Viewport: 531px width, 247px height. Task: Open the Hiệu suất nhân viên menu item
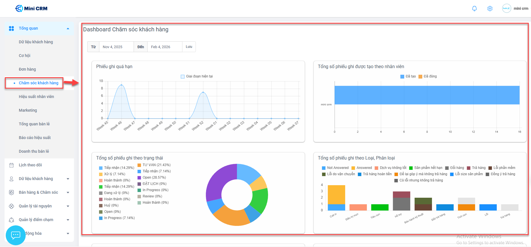[36, 97]
